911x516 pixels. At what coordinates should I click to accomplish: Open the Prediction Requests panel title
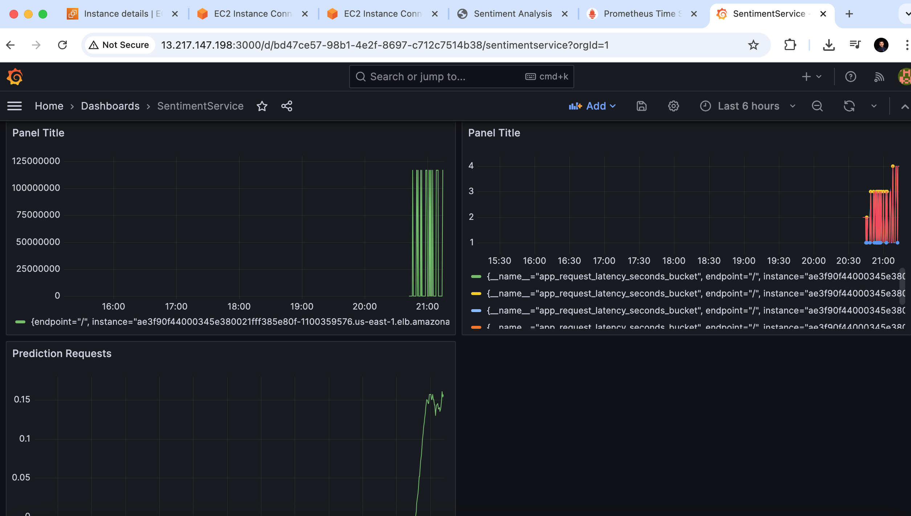(x=62, y=353)
